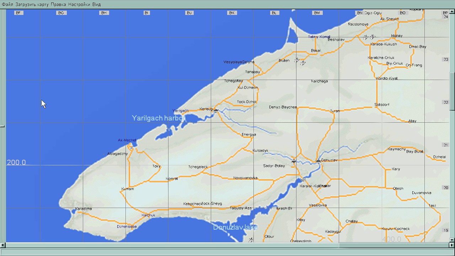Viewport: 455px width, 256px height.
Task: Click the Tock-Dzhol town label
Action: tap(246, 102)
